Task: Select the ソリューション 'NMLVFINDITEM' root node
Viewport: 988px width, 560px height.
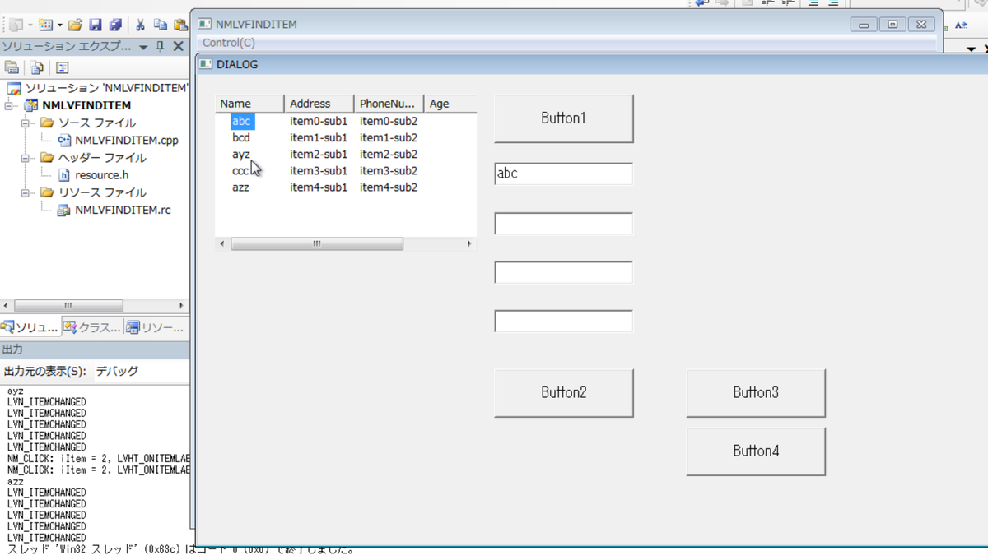Action: click(x=106, y=88)
